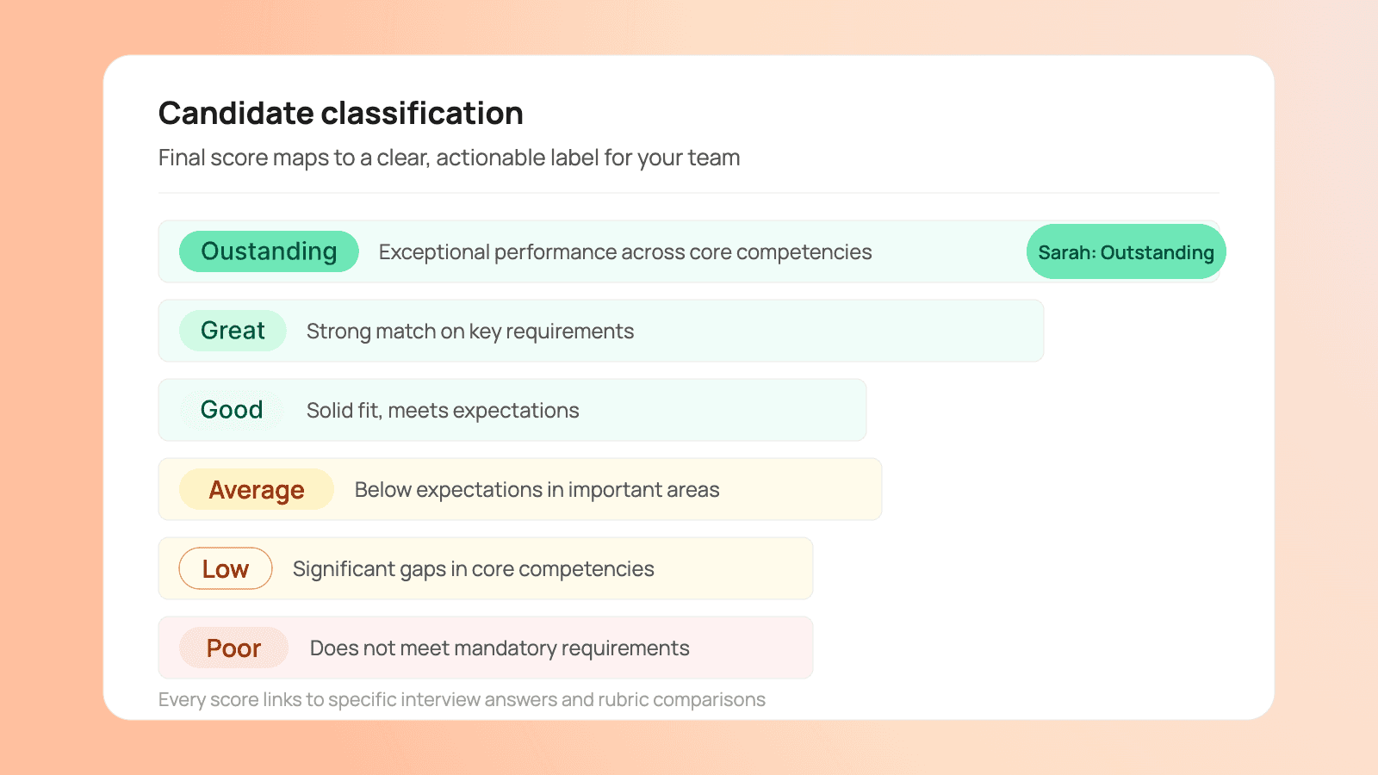Select the Low label pill
The width and height of the screenshot is (1378, 775).
tap(226, 568)
